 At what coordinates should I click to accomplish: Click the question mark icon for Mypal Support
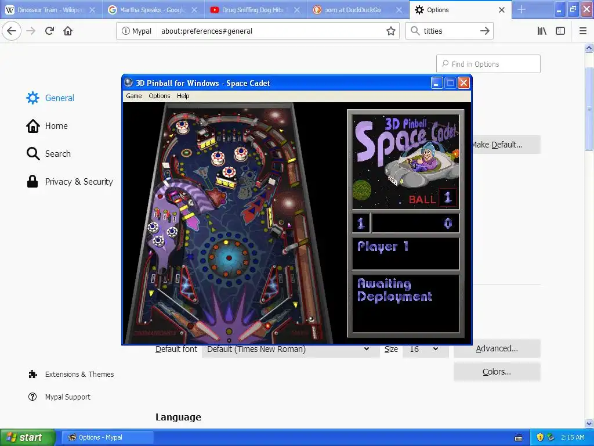click(x=32, y=397)
